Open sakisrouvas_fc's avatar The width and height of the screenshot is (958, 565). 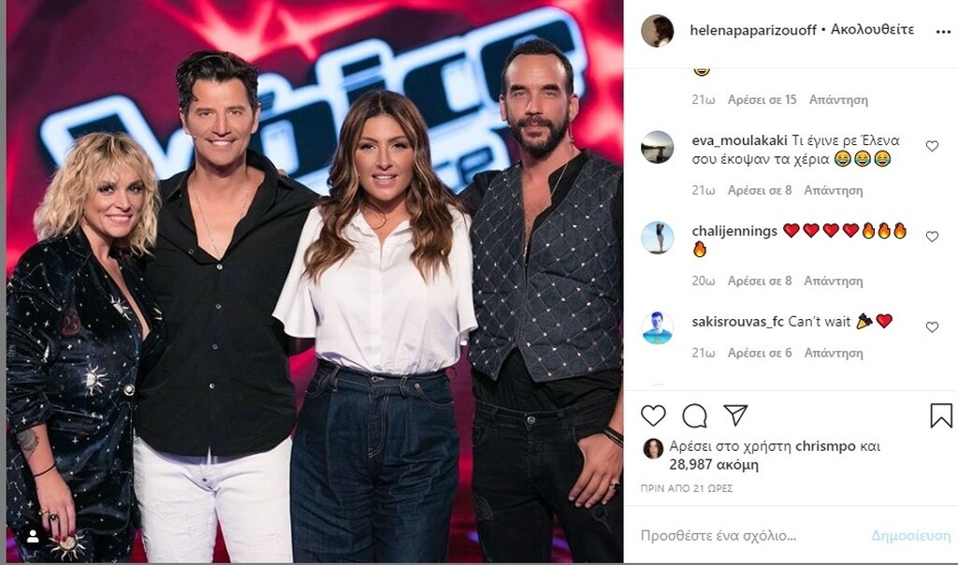pyautogui.click(x=658, y=328)
